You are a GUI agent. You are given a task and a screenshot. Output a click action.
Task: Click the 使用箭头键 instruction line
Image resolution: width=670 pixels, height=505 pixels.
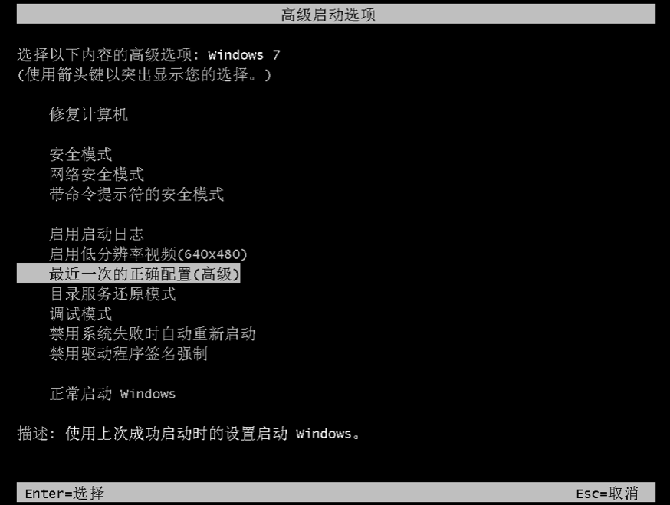144,75
